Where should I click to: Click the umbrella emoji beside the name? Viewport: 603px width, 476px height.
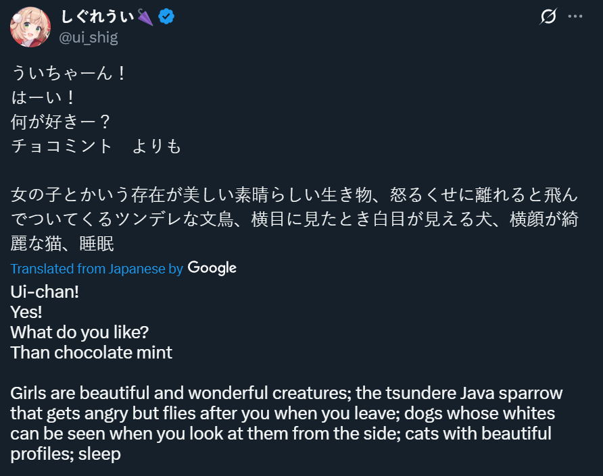tap(145, 17)
